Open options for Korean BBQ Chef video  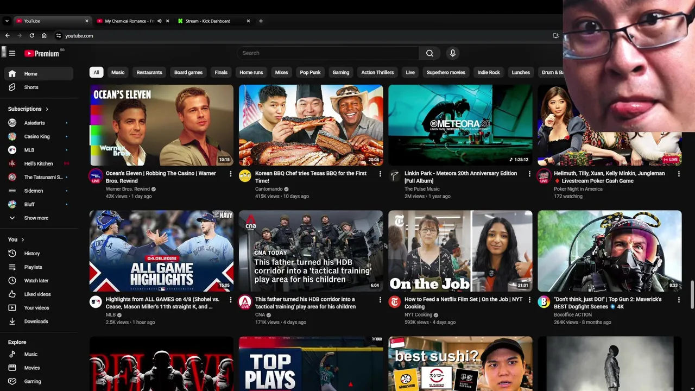[380, 174]
